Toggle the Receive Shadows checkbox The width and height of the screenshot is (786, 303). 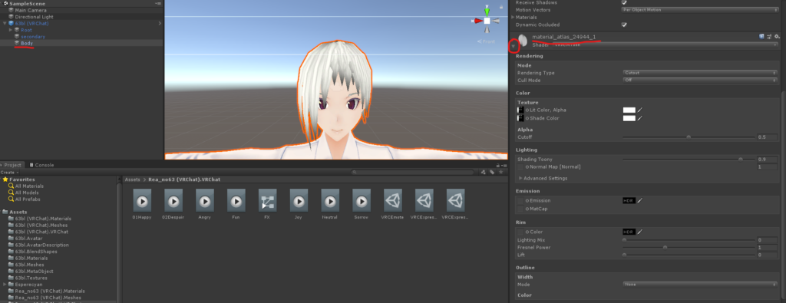(x=624, y=2)
